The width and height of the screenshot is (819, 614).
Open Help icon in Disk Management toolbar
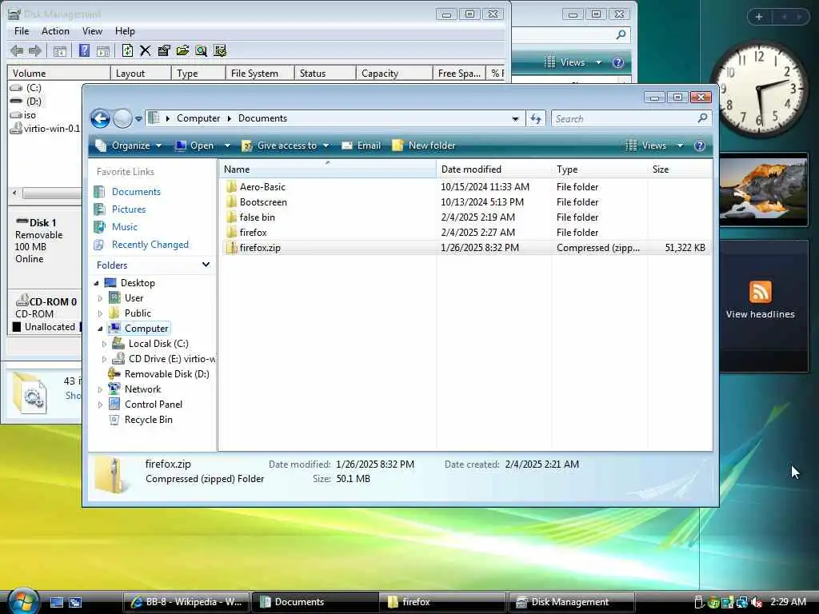coord(84,50)
